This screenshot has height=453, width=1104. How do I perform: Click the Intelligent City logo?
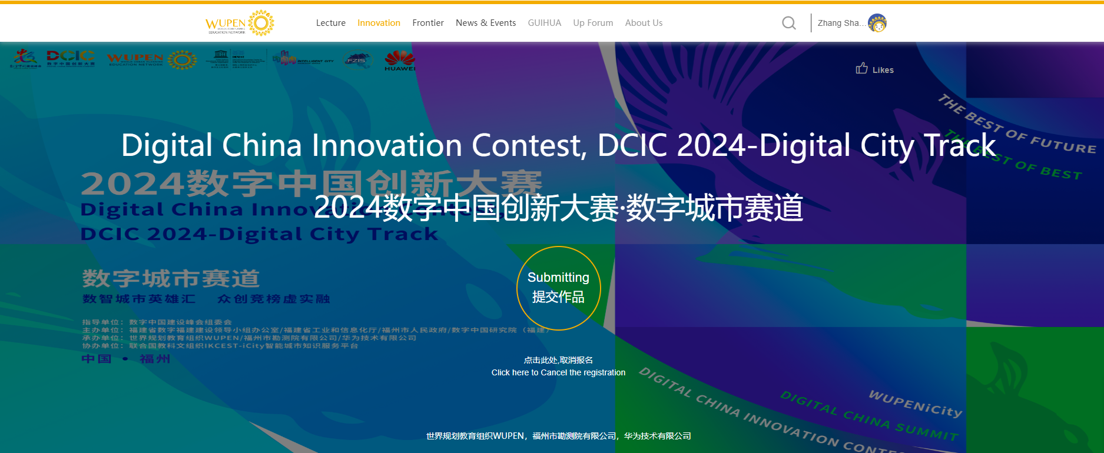(x=303, y=58)
